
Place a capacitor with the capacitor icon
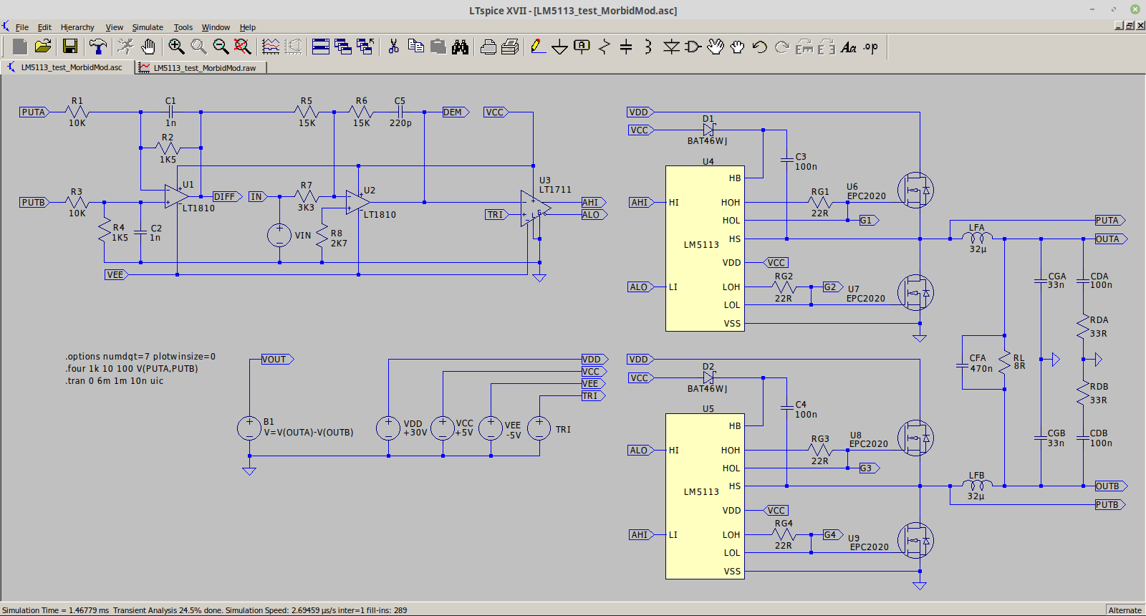coord(626,47)
